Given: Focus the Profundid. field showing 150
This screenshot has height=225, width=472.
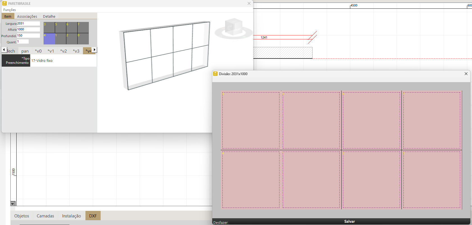Looking at the screenshot, I should [x=28, y=36].
